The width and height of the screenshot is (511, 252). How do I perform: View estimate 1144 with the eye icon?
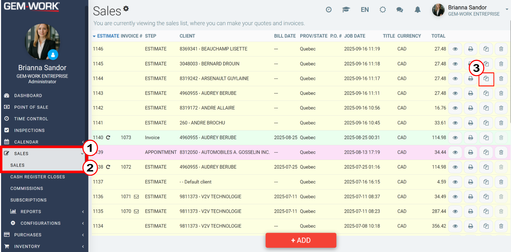[x=455, y=78]
